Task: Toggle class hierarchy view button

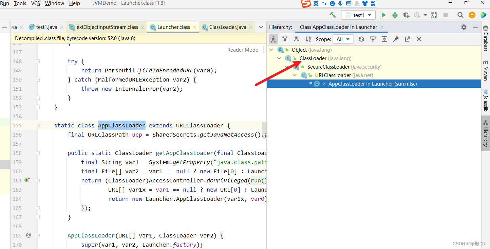Action: point(274,39)
